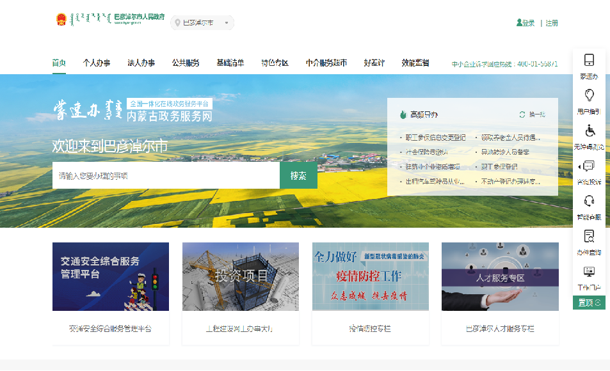Click the 内蒙古政务服务网 title
This screenshot has width=610, height=371.
(x=169, y=116)
